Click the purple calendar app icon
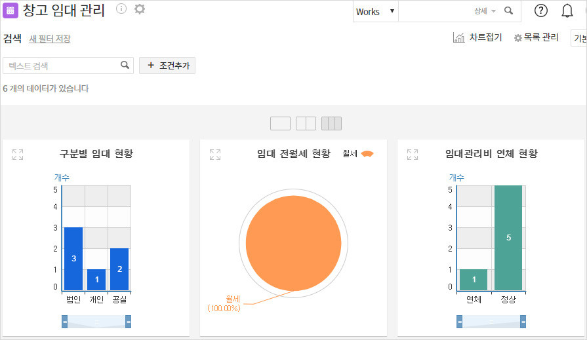The width and height of the screenshot is (587, 340). click(x=10, y=10)
